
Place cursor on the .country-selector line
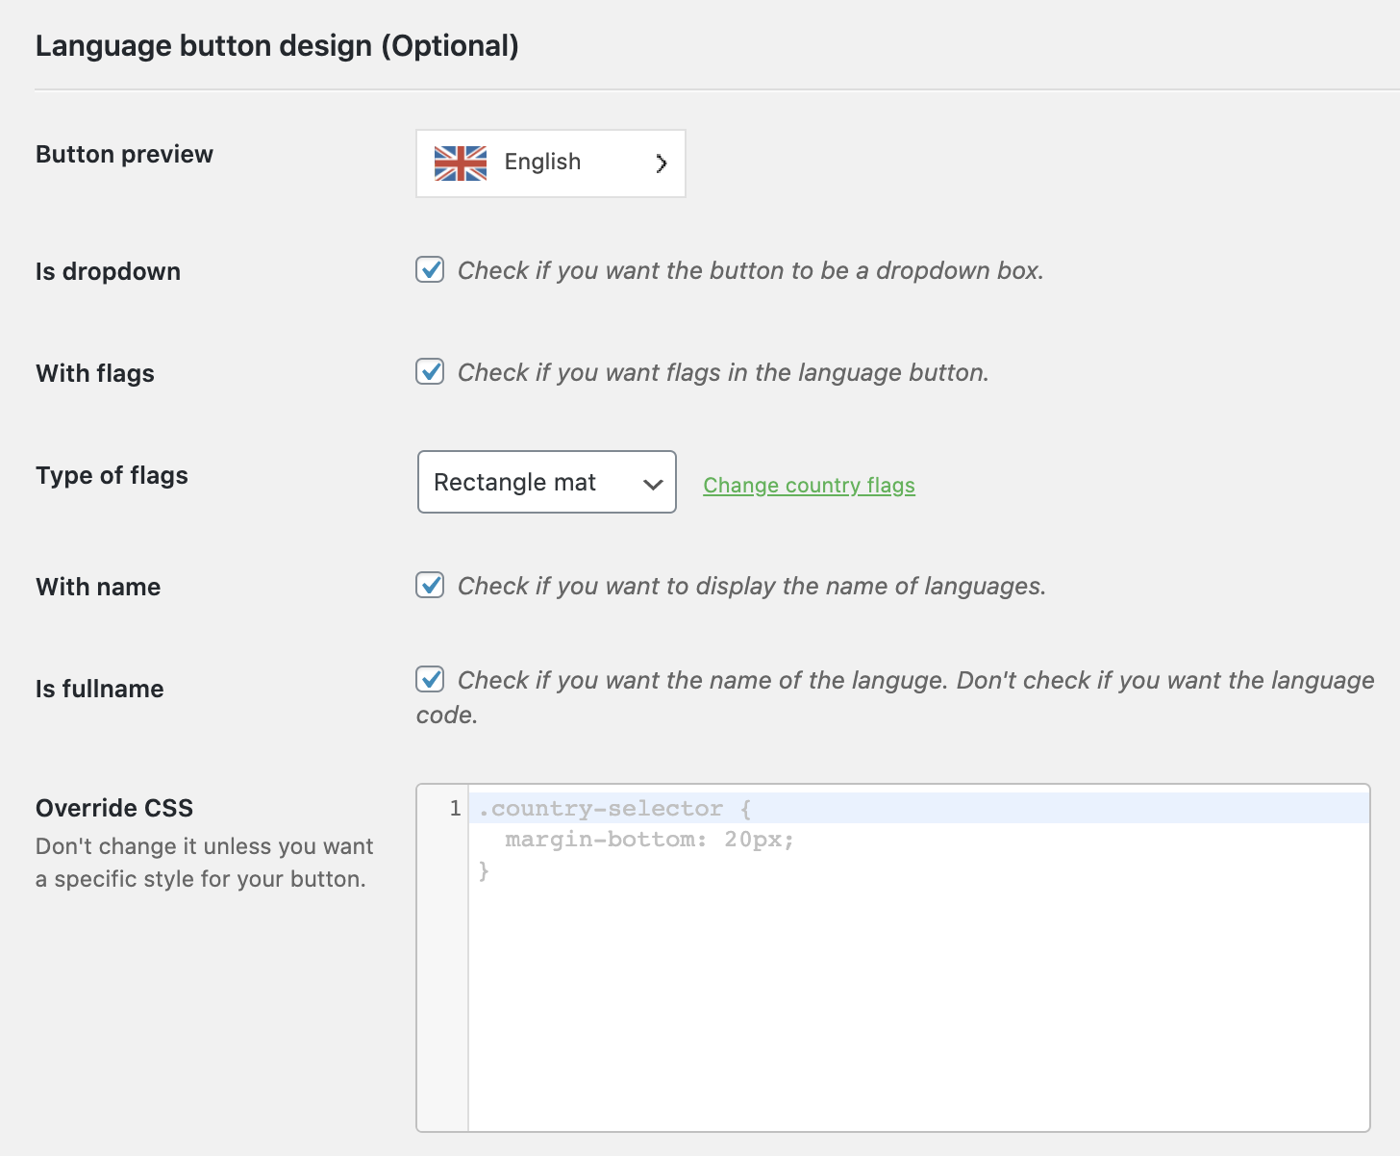coord(615,809)
